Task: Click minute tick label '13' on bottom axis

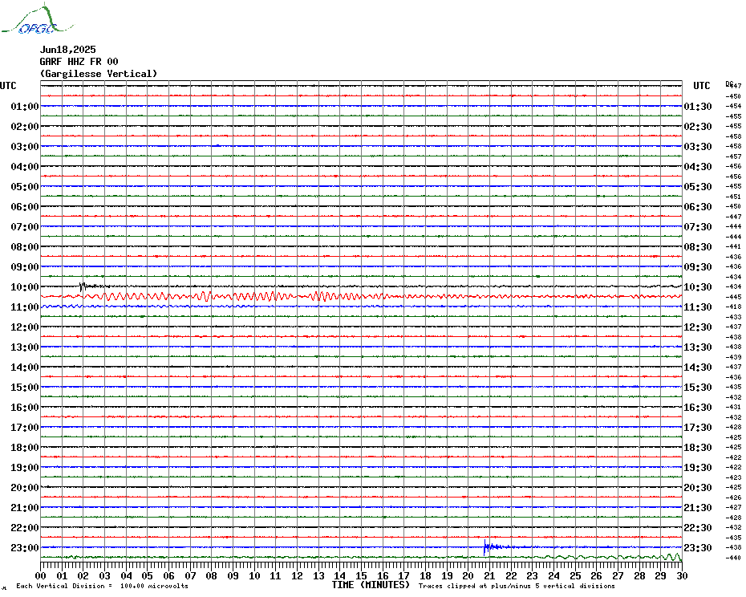Action: point(318,575)
